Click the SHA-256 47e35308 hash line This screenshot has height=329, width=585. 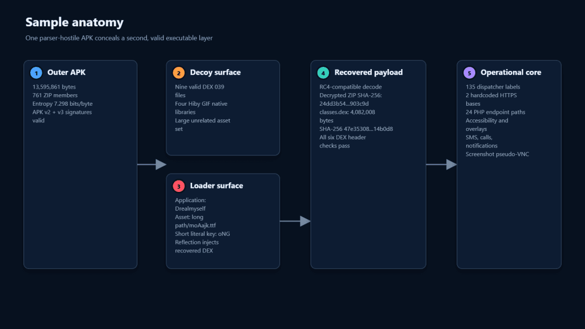coord(356,129)
